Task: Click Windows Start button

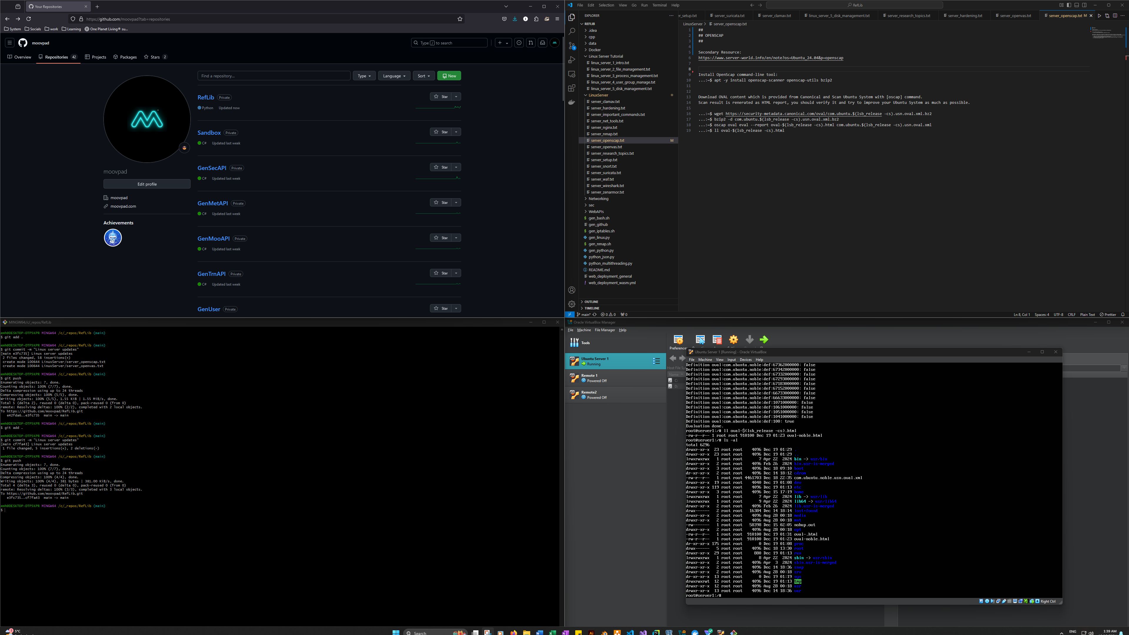Action: coord(396,632)
